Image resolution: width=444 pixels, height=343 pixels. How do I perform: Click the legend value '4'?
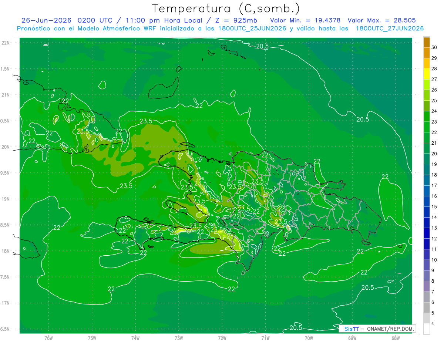click(433, 324)
